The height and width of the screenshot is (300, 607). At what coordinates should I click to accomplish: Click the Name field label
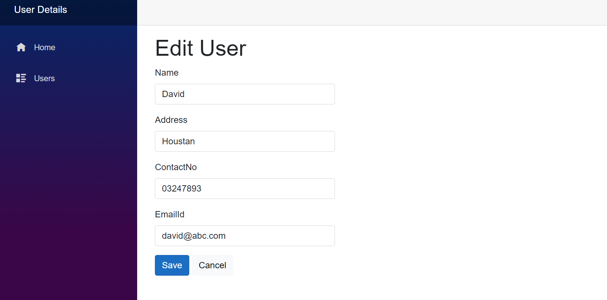[x=167, y=73]
